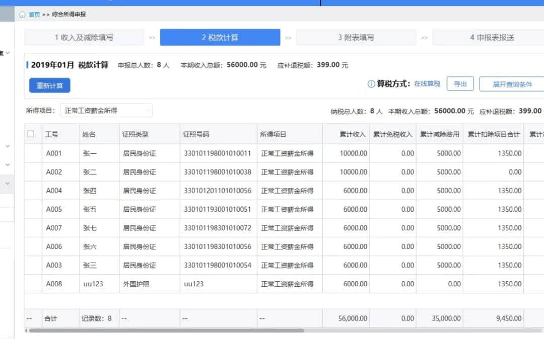The width and height of the screenshot is (544, 339).
Task: Click the horizontal scrollbar's left arrow
Action: click(x=26, y=330)
